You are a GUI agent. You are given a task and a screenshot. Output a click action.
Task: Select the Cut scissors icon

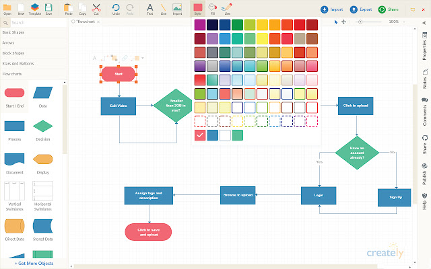tap(96, 7)
